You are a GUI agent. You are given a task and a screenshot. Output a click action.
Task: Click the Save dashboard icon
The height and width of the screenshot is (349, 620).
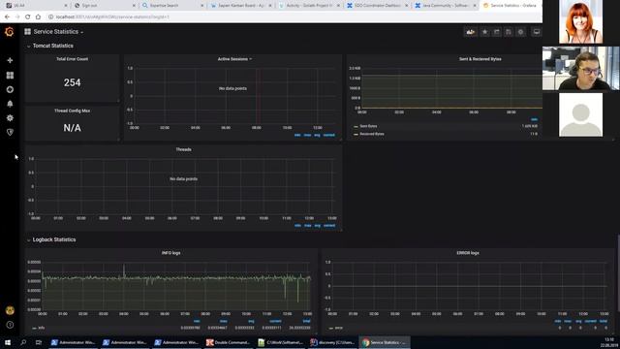click(x=509, y=32)
